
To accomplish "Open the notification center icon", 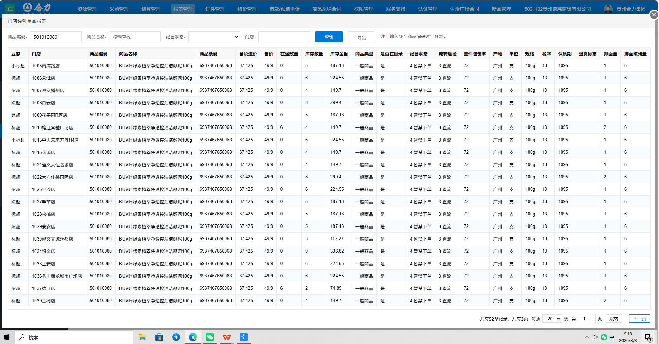I will 648,337.
